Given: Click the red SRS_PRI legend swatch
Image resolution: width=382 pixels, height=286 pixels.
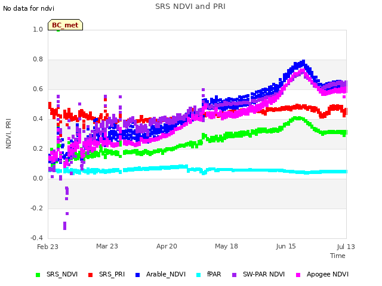Looking at the screenshot, I should click(x=90, y=275).
